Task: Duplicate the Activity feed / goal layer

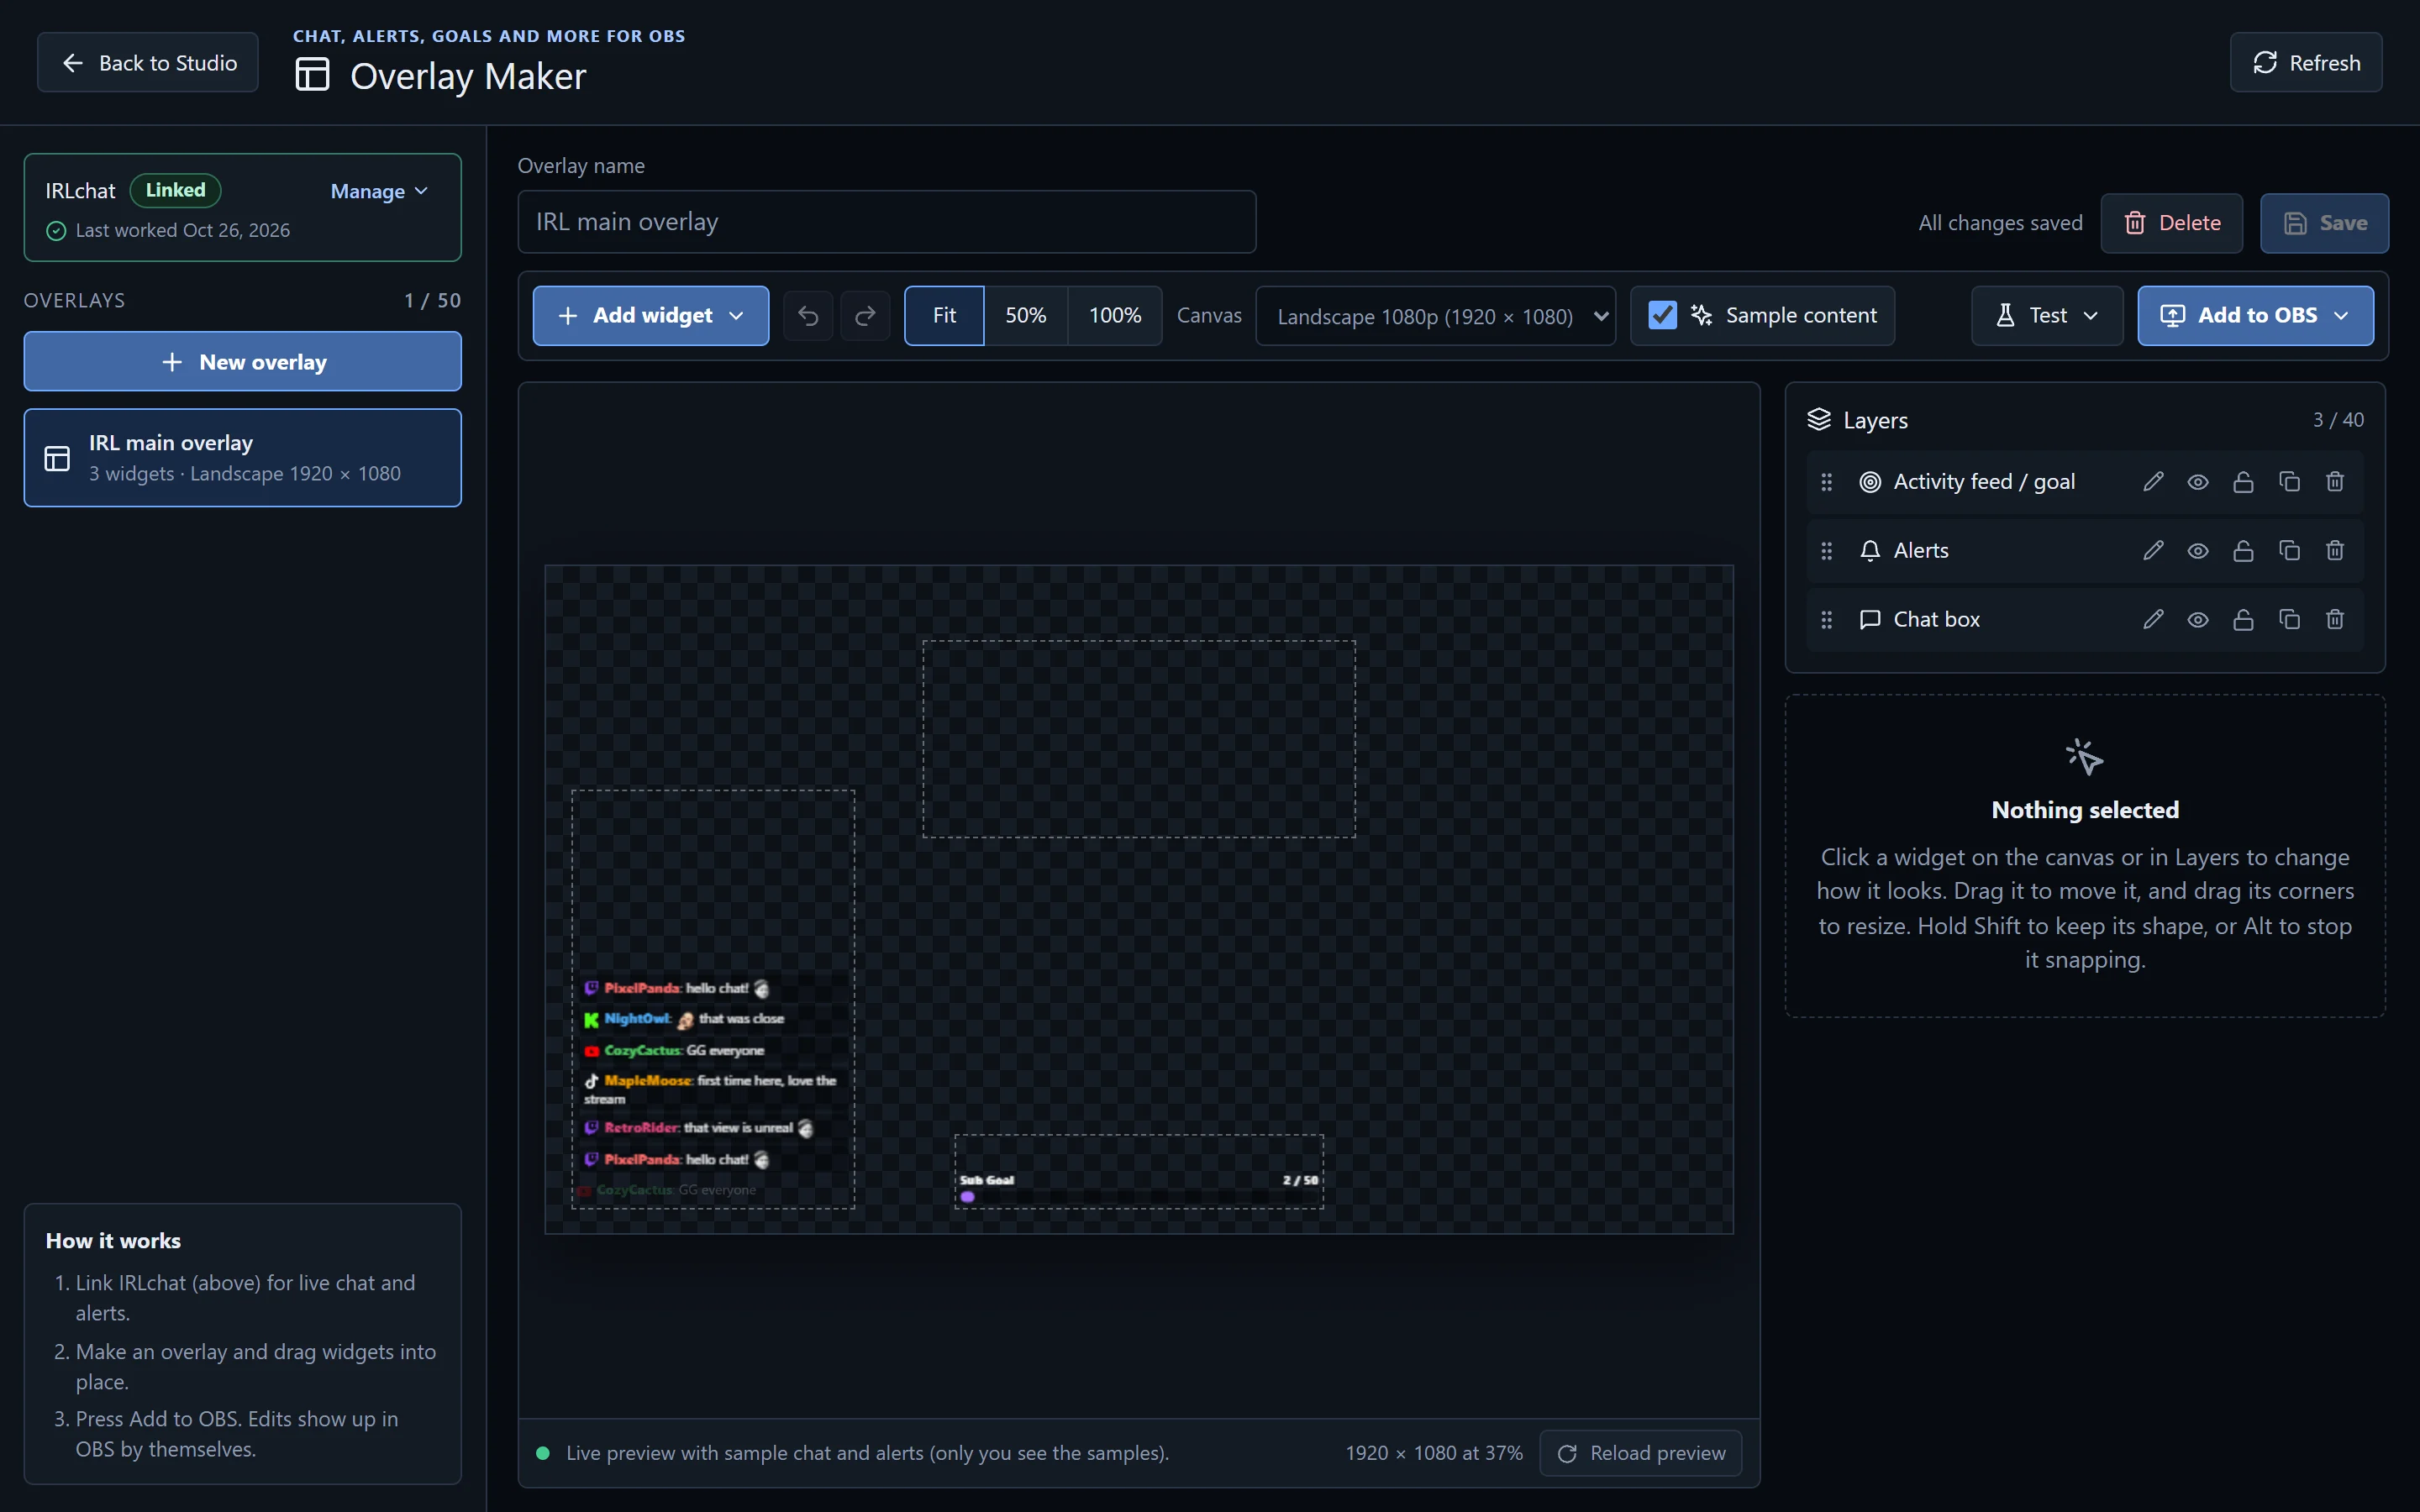Action: pos(2289,482)
